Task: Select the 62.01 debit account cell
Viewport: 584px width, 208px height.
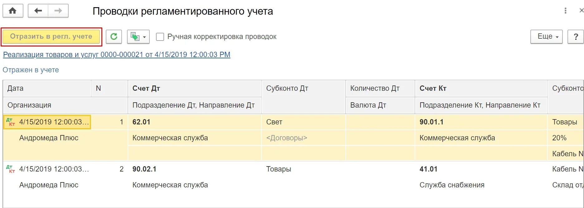Action: [x=141, y=122]
